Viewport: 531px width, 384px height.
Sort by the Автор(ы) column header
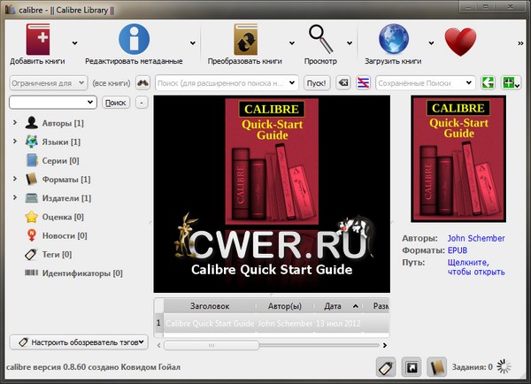coord(285,306)
